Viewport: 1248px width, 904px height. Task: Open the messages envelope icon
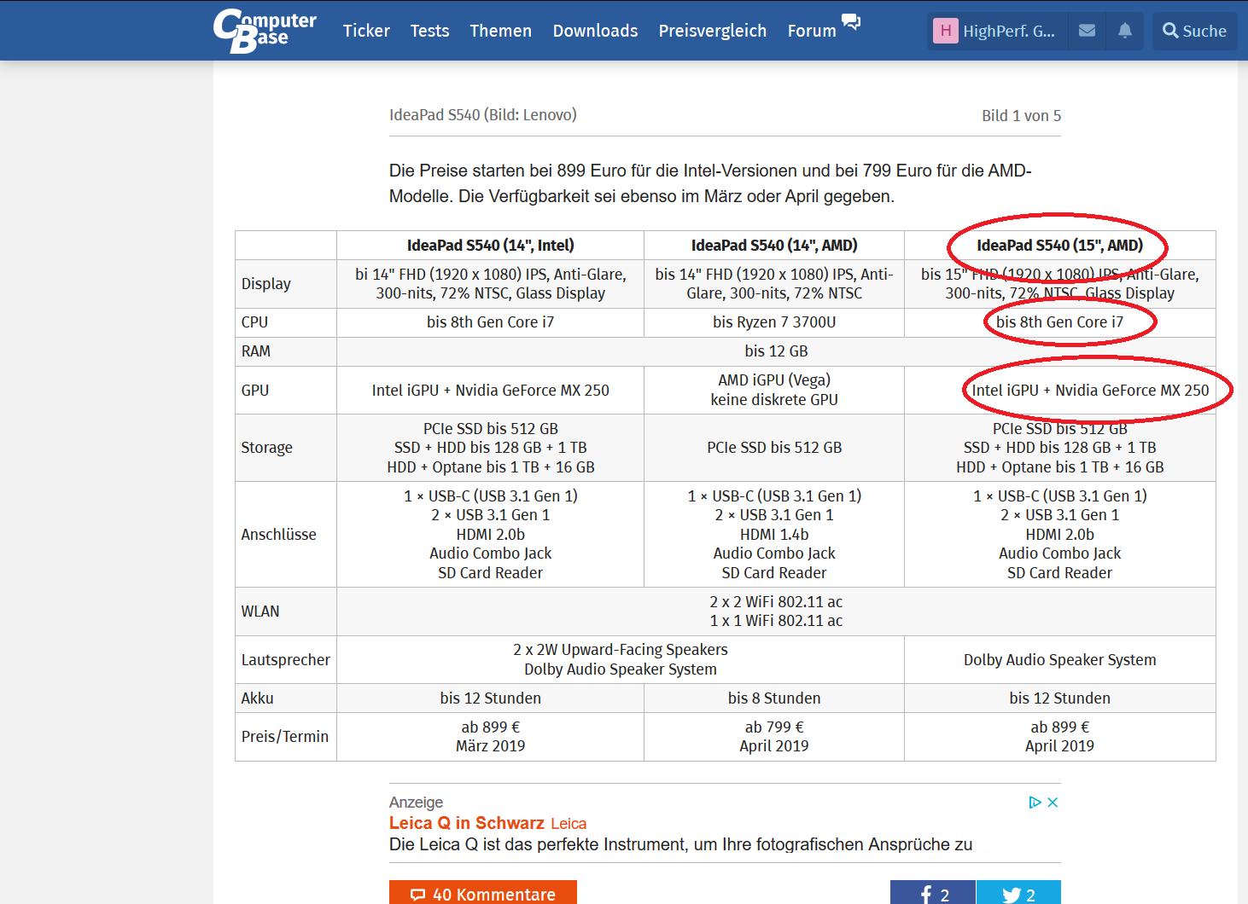pos(1087,31)
